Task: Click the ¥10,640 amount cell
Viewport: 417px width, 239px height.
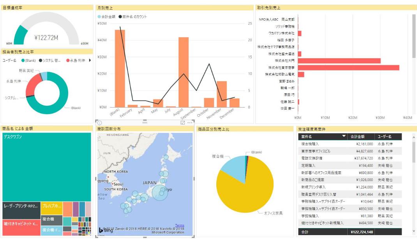Action: pos(367,202)
